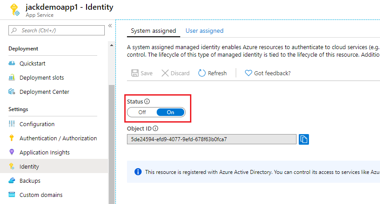
Task: Go to Authentication / Authorization settings
Action: pos(58,138)
